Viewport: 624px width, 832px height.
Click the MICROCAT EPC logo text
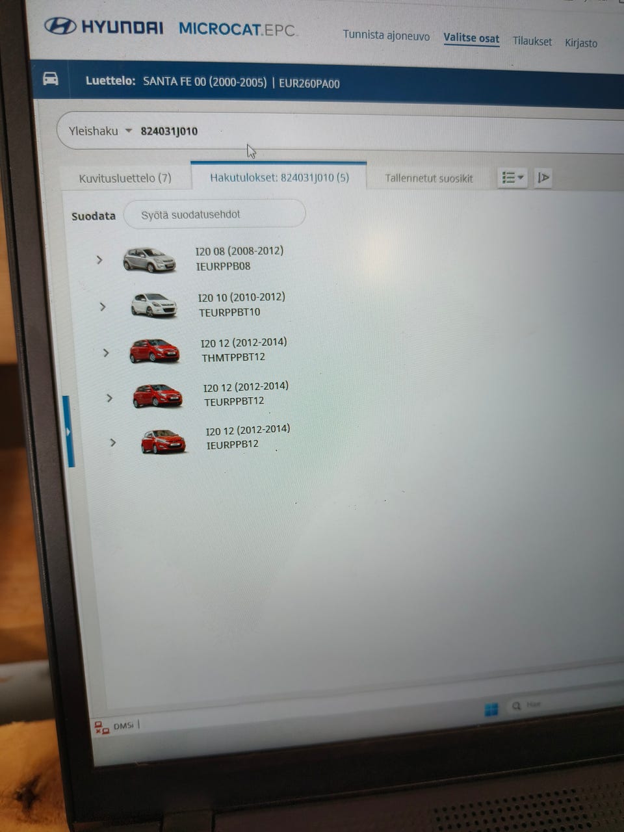238,29
